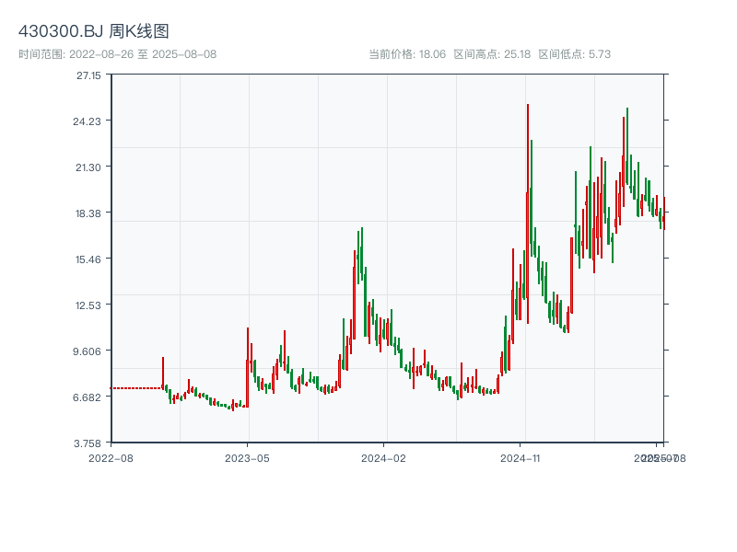Click the y-axis value 9.606
737x552 pixels.
point(88,351)
